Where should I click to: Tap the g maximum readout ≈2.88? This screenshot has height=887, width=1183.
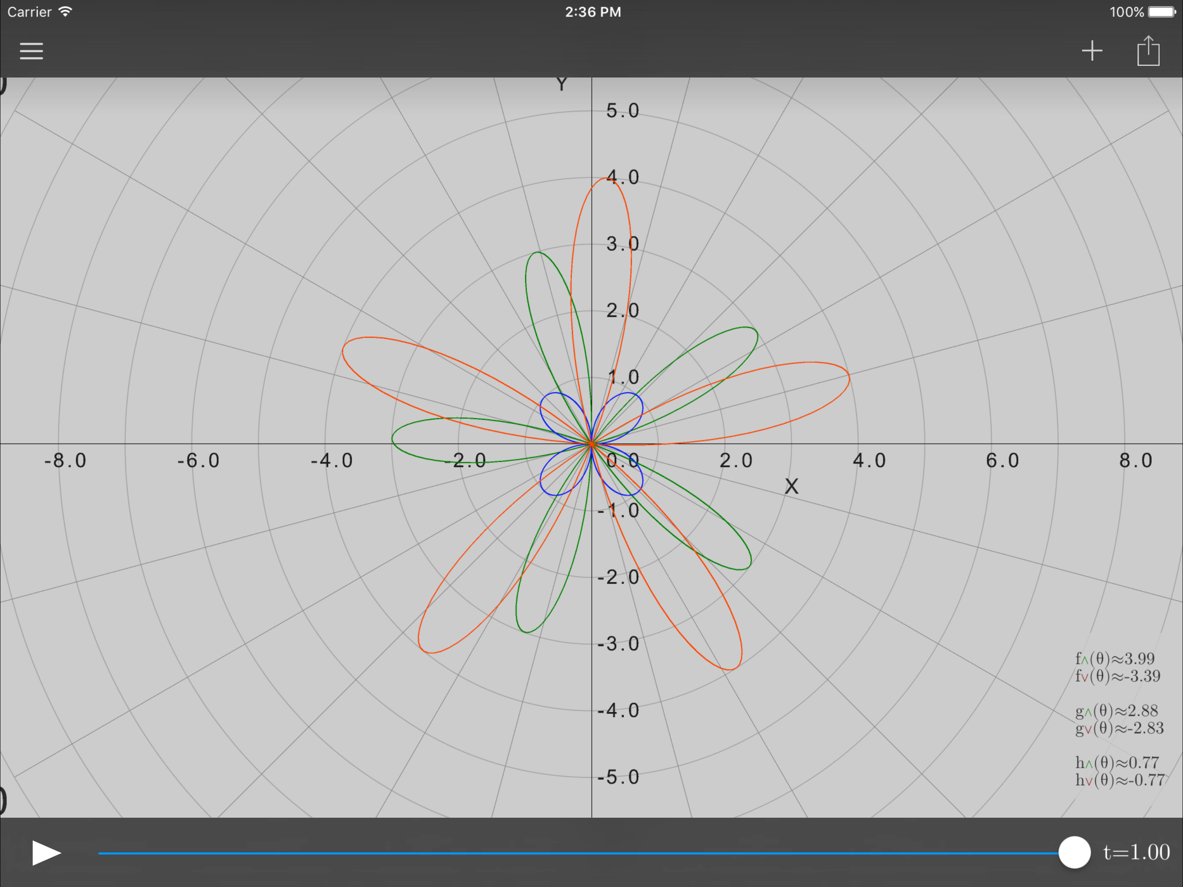1116,710
